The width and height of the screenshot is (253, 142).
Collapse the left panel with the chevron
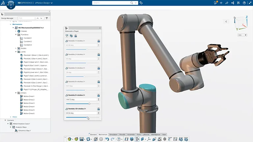pyautogui.click(x=49, y=12)
